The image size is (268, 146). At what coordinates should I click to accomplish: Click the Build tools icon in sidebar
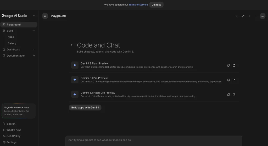4,31
